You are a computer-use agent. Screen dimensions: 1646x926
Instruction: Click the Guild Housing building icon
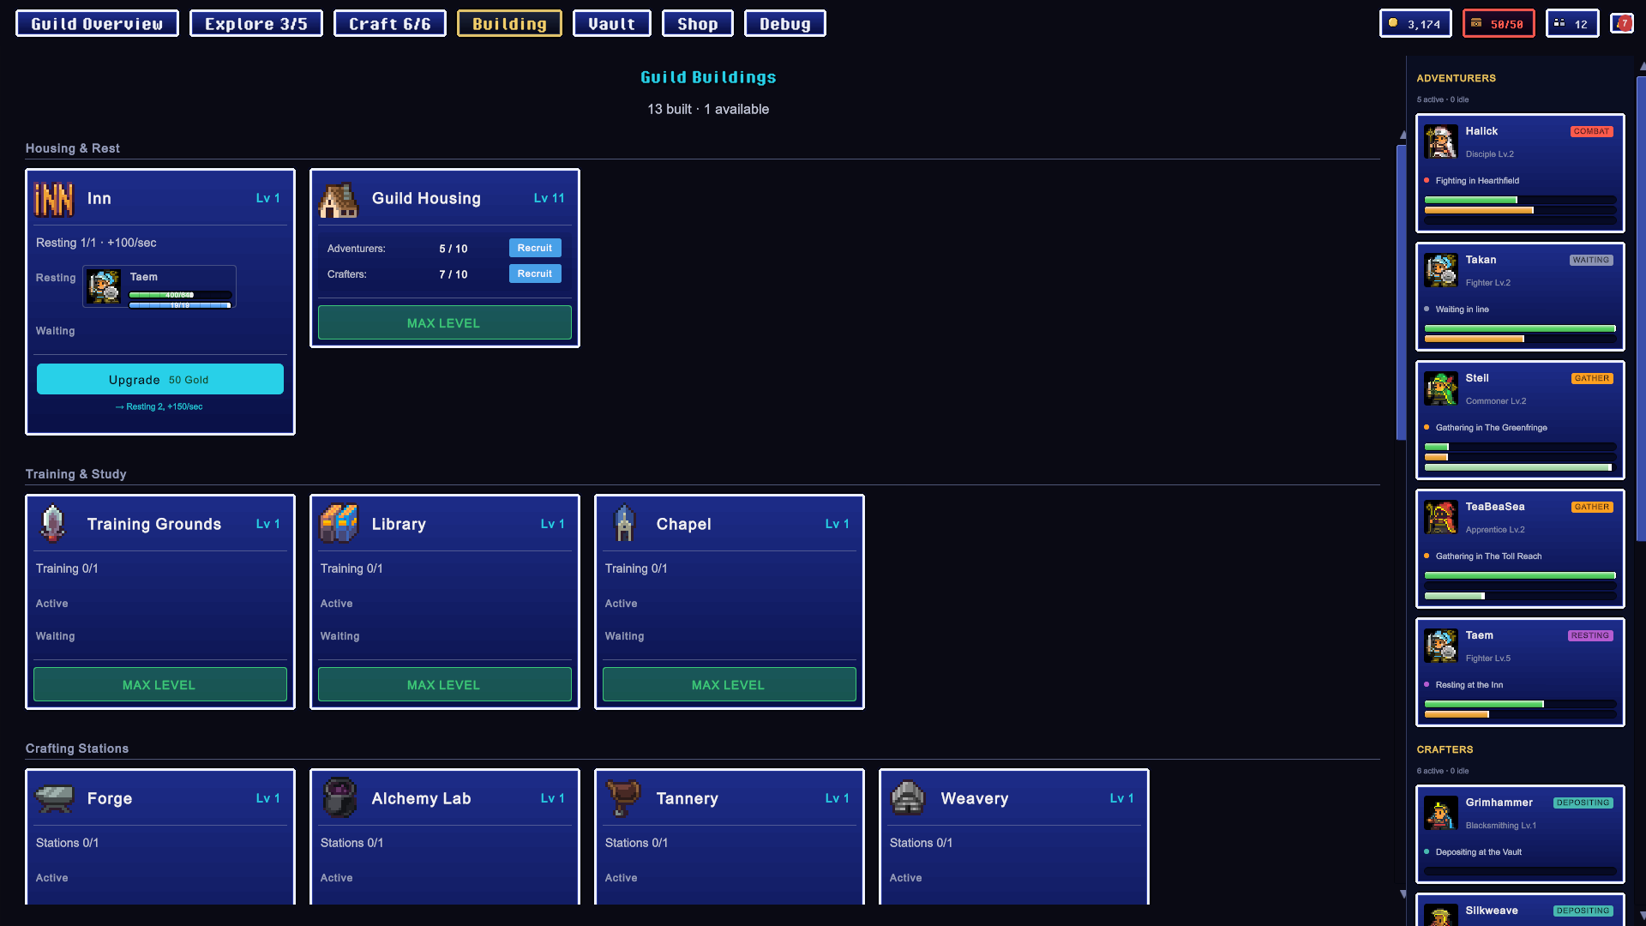(x=339, y=200)
